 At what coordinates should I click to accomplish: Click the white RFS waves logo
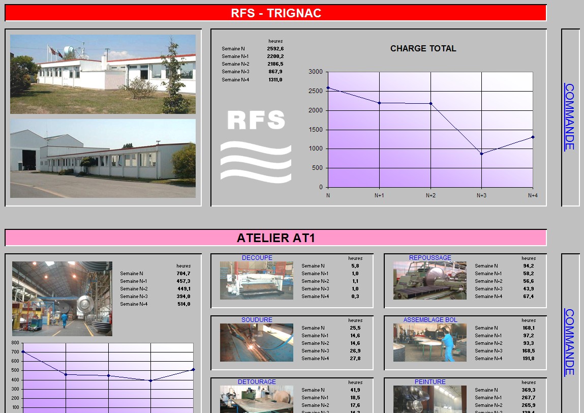[256, 146]
